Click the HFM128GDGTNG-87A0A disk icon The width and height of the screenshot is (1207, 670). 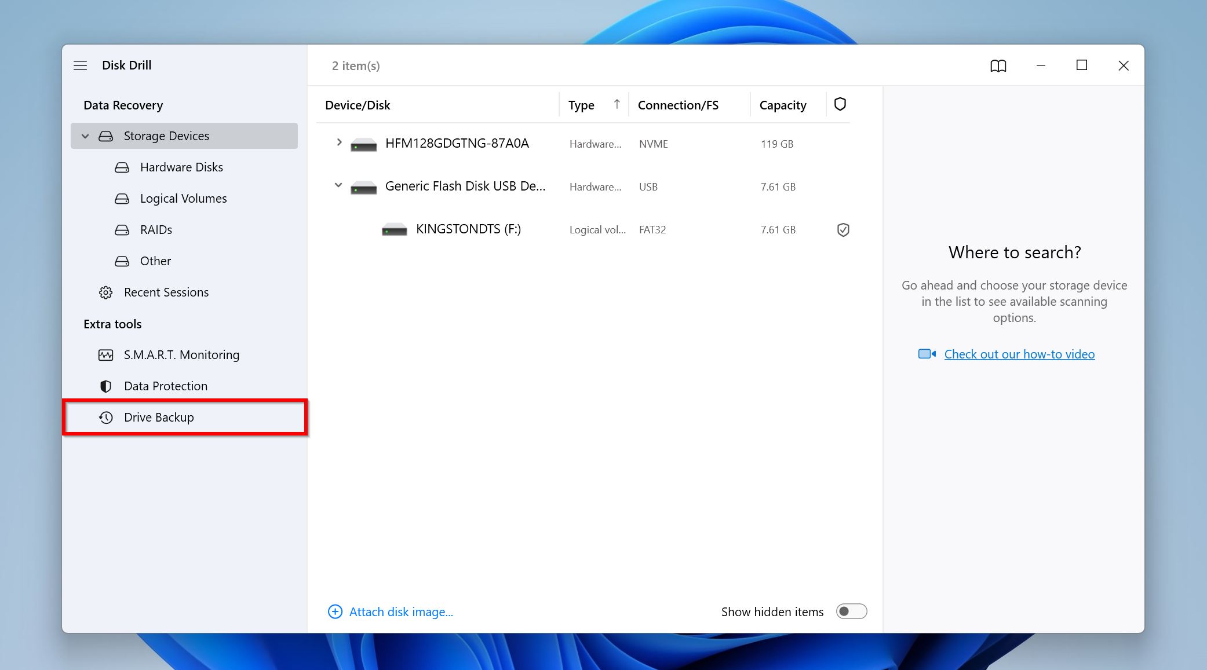click(364, 145)
